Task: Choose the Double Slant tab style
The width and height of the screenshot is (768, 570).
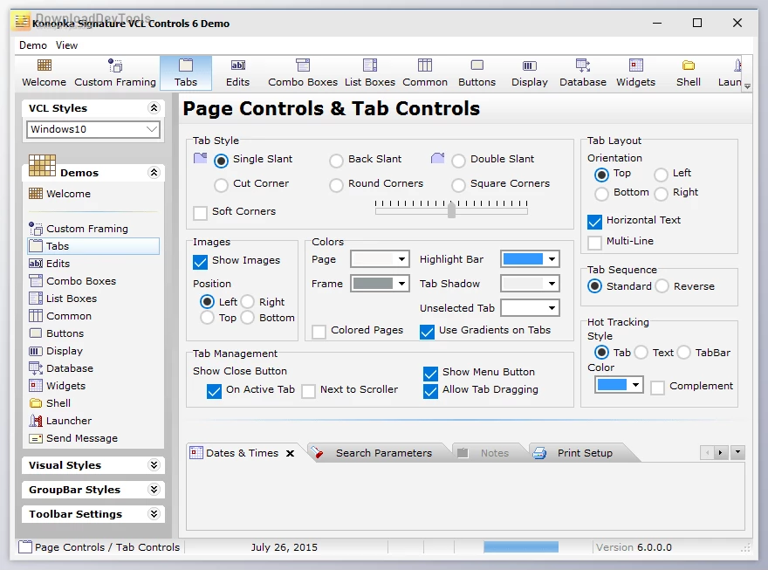Action: pyautogui.click(x=458, y=160)
